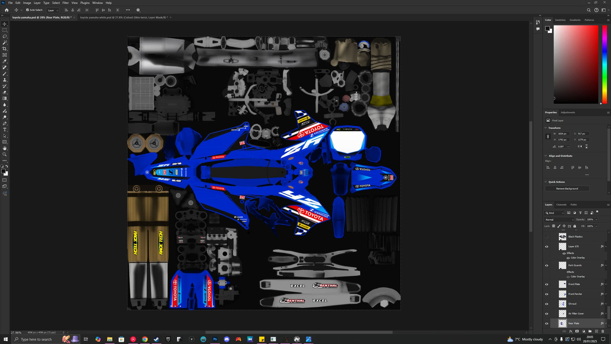Screen dimensions: 611x344
Task: Switch to the Adjustments tab
Action: (x=568, y=113)
